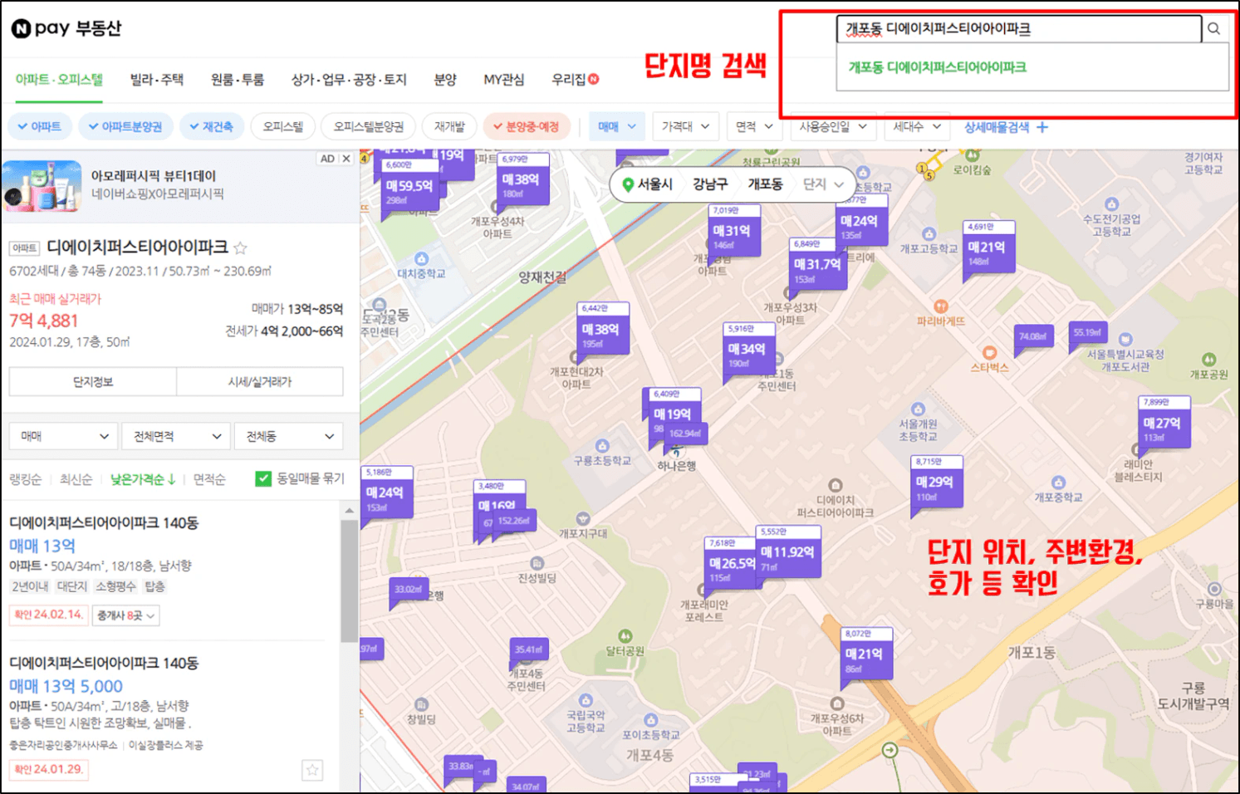1240x794 pixels.
Task: Click the 하나은행 bank icon
Action: click(677, 452)
